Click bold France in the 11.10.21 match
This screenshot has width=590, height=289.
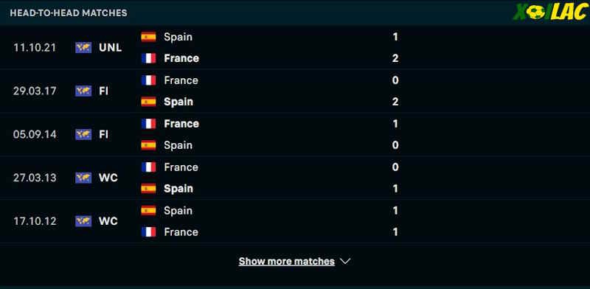pos(181,58)
